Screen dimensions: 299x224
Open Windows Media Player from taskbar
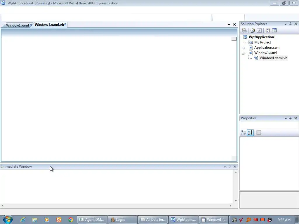coord(47,220)
